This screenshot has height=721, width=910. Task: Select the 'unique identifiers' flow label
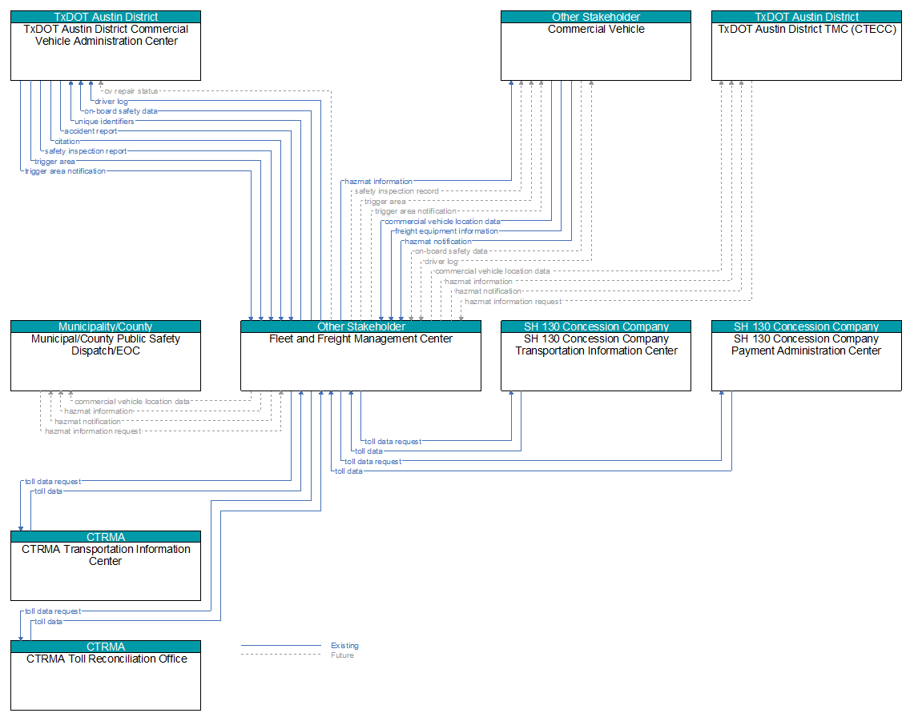104,122
